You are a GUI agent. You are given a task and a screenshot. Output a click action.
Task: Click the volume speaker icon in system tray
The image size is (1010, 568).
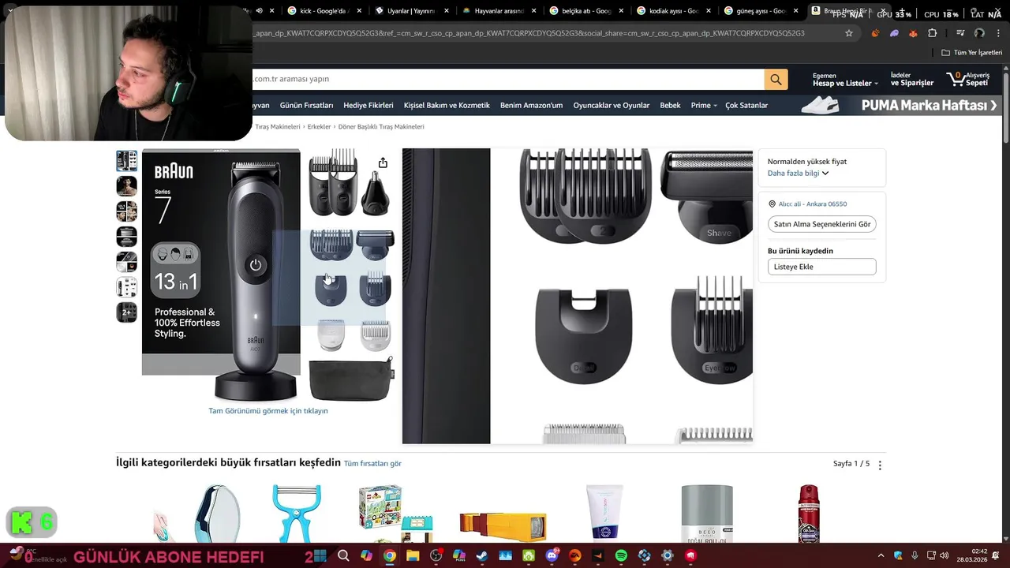coord(945,556)
